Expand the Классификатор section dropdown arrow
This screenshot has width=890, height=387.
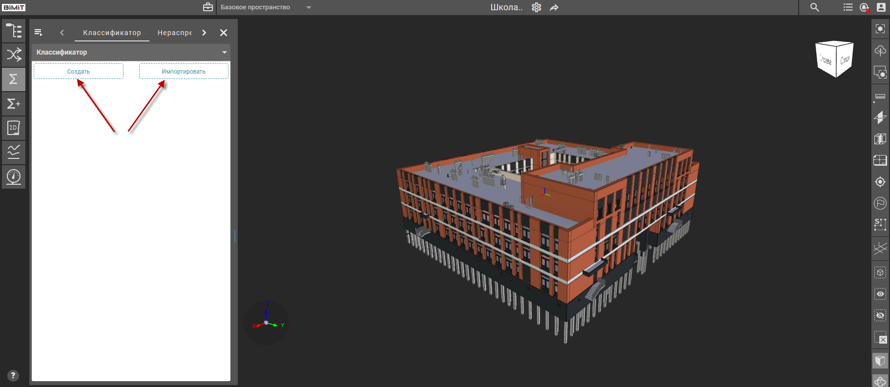[x=225, y=52]
